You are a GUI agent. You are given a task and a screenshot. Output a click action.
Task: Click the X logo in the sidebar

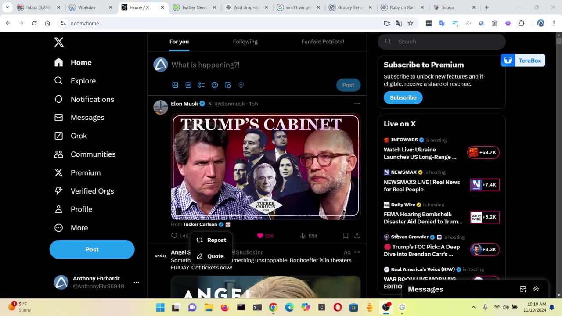coord(59,42)
